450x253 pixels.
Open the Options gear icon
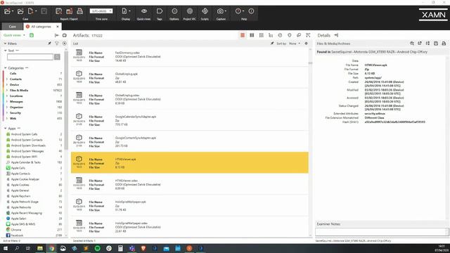[x=174, y=11]
